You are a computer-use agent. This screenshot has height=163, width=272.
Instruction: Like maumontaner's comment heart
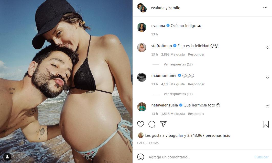(267, 77)
